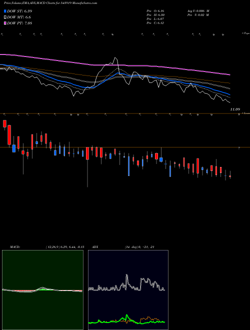The height and width of the screenshot is (330, 250).
Task: Open the dark blue ADX chart panel
Action: (x=128, y=290)
